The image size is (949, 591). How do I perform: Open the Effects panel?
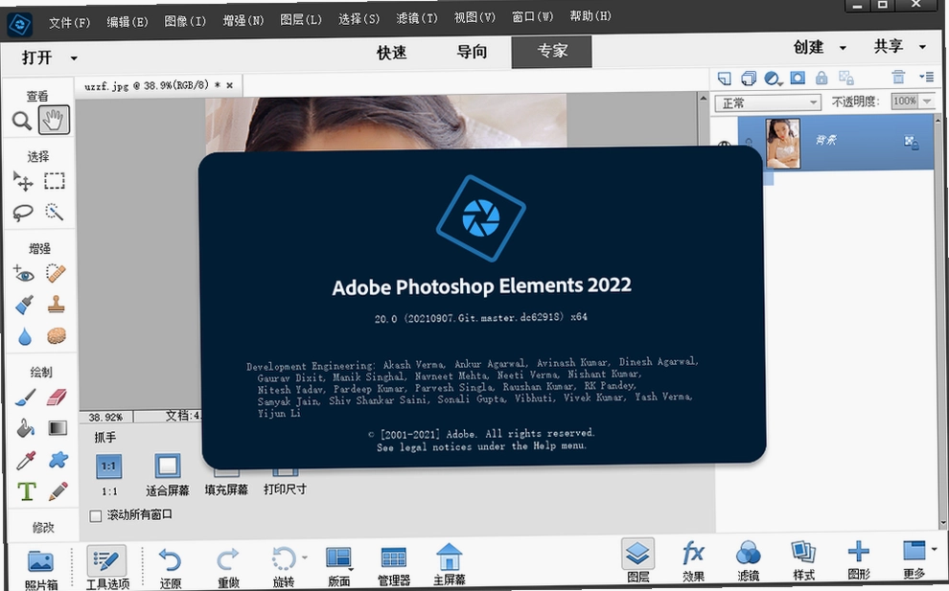[x=694, y=560]
